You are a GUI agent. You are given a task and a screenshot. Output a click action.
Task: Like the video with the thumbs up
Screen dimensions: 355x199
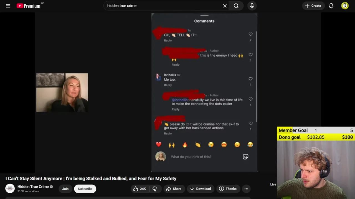[140, 189]
